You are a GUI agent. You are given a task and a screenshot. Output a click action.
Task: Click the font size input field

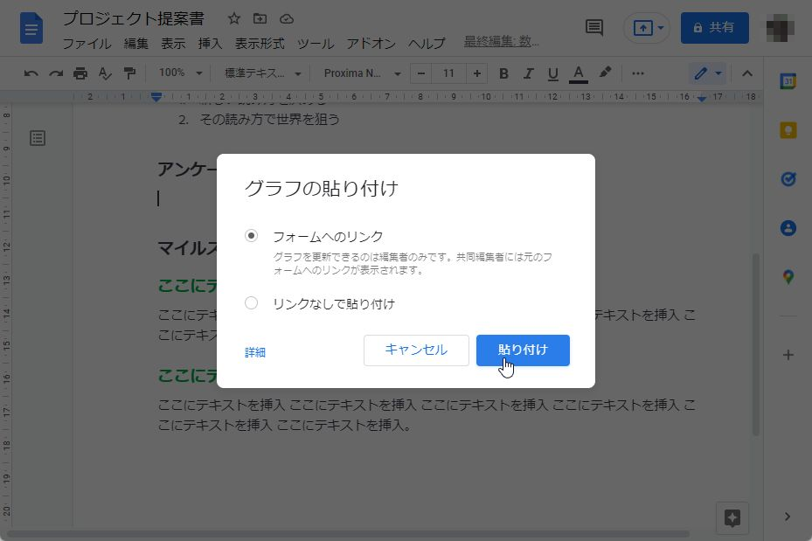coord(448,73)
